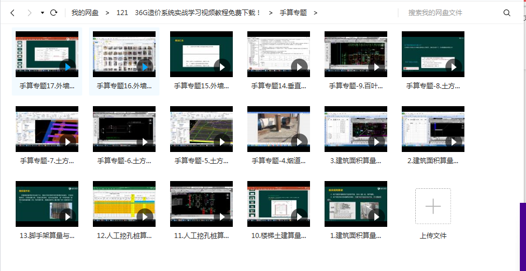Select file name 3.建筑面积算量...
526x271 pixels.
click(355, 161)
